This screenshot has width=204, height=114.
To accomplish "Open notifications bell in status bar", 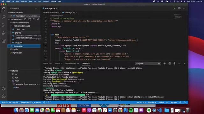I will (185, 102).
